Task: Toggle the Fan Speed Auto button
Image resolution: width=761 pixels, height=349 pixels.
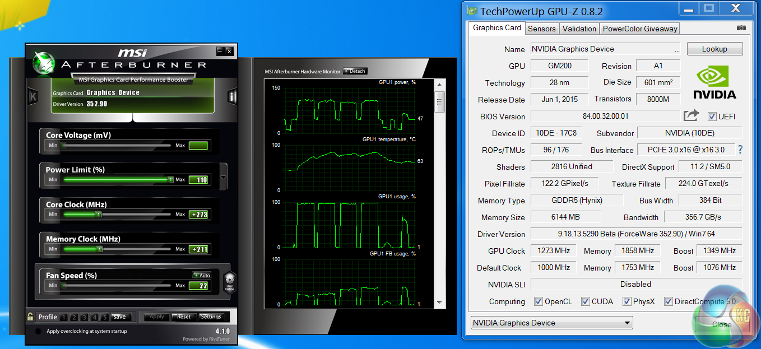Action: (x=201, y=275)
